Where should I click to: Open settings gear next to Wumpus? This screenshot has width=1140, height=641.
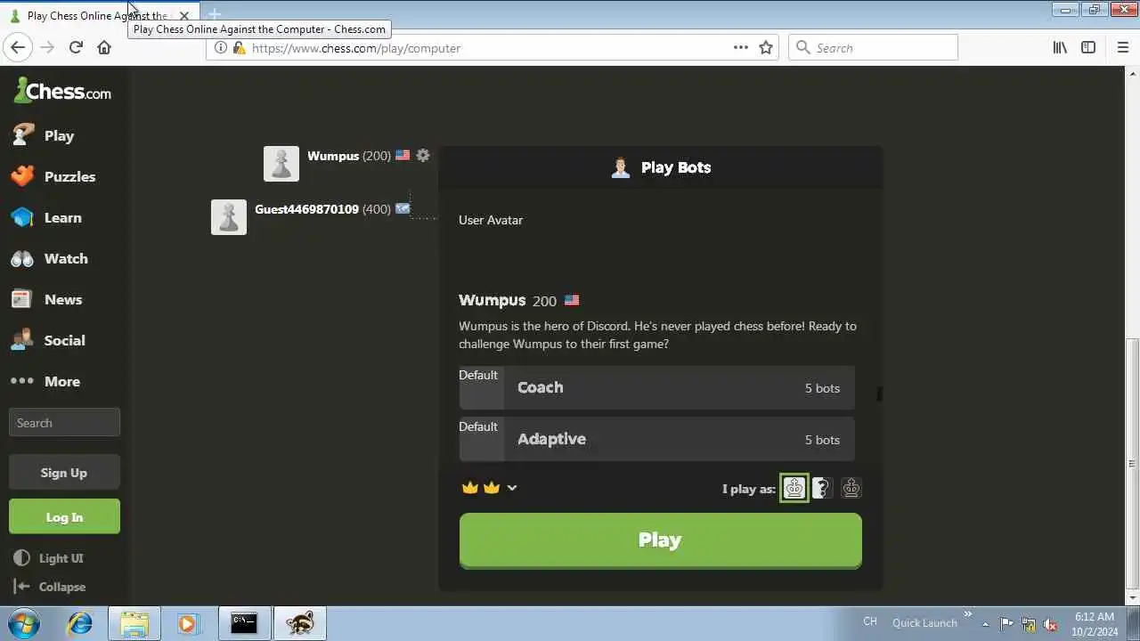tap(423, 155)
